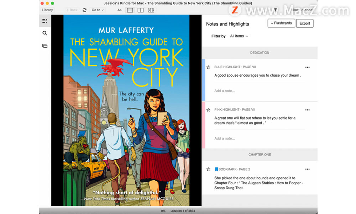Open bookmark text 'She picked the one about hounds'
The height and width of the screenshot is (214, 356).
click(x=258, y=183)
